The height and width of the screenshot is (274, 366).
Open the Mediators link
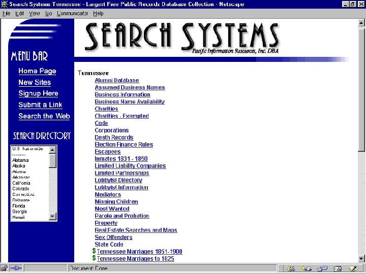(x=108, y=194)
